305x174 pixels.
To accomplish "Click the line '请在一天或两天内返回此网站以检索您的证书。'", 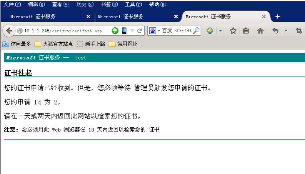I will pos(72,116).
